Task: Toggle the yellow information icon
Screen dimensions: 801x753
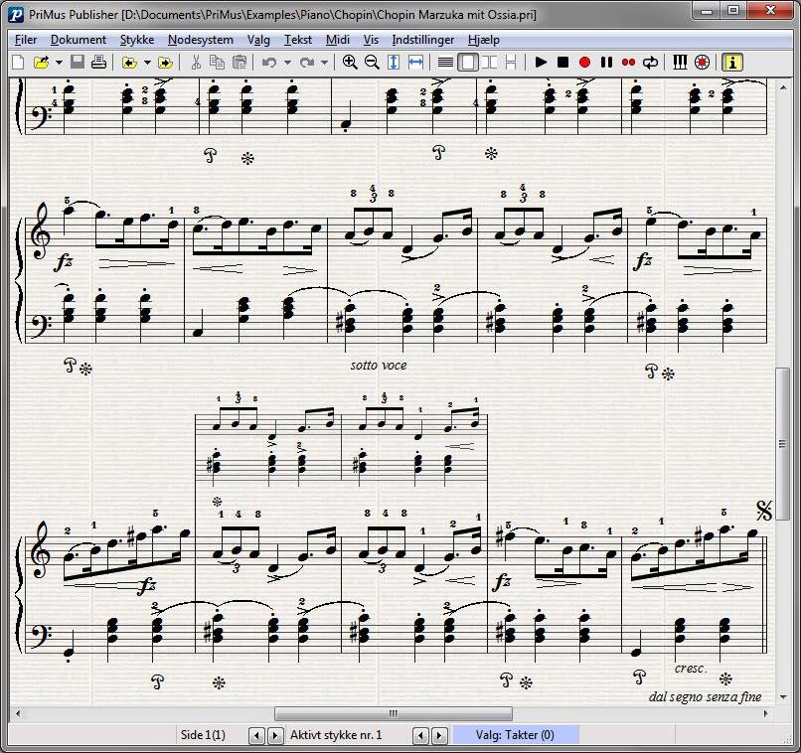Action: (732, 63)
